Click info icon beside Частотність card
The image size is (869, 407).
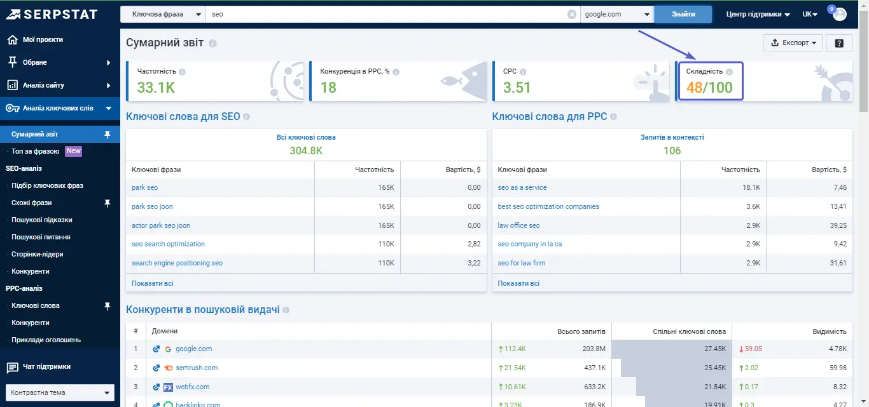pos(182,72)
